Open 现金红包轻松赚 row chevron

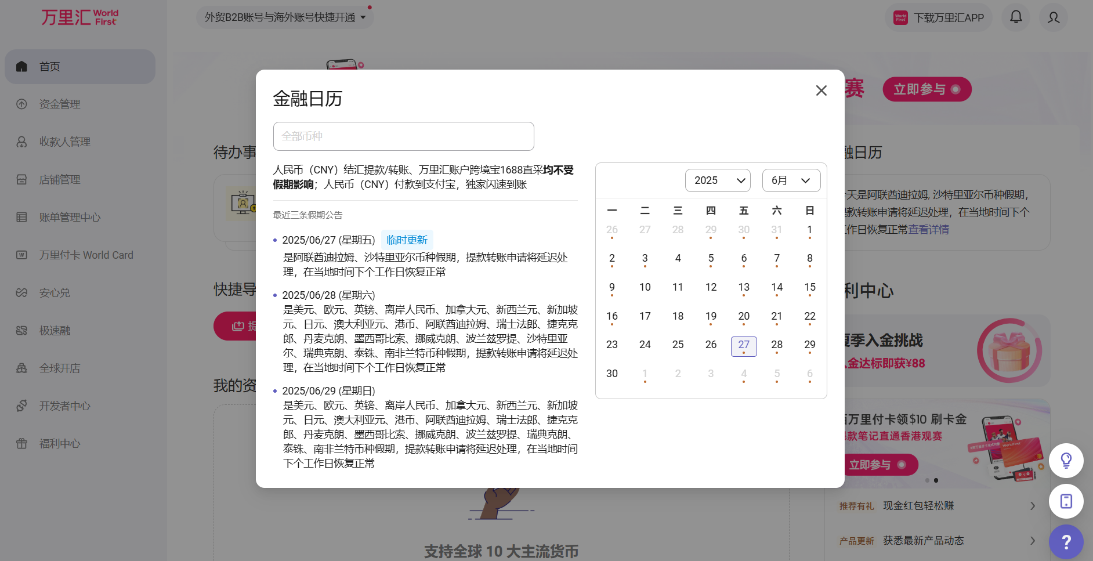(1032, 506)
